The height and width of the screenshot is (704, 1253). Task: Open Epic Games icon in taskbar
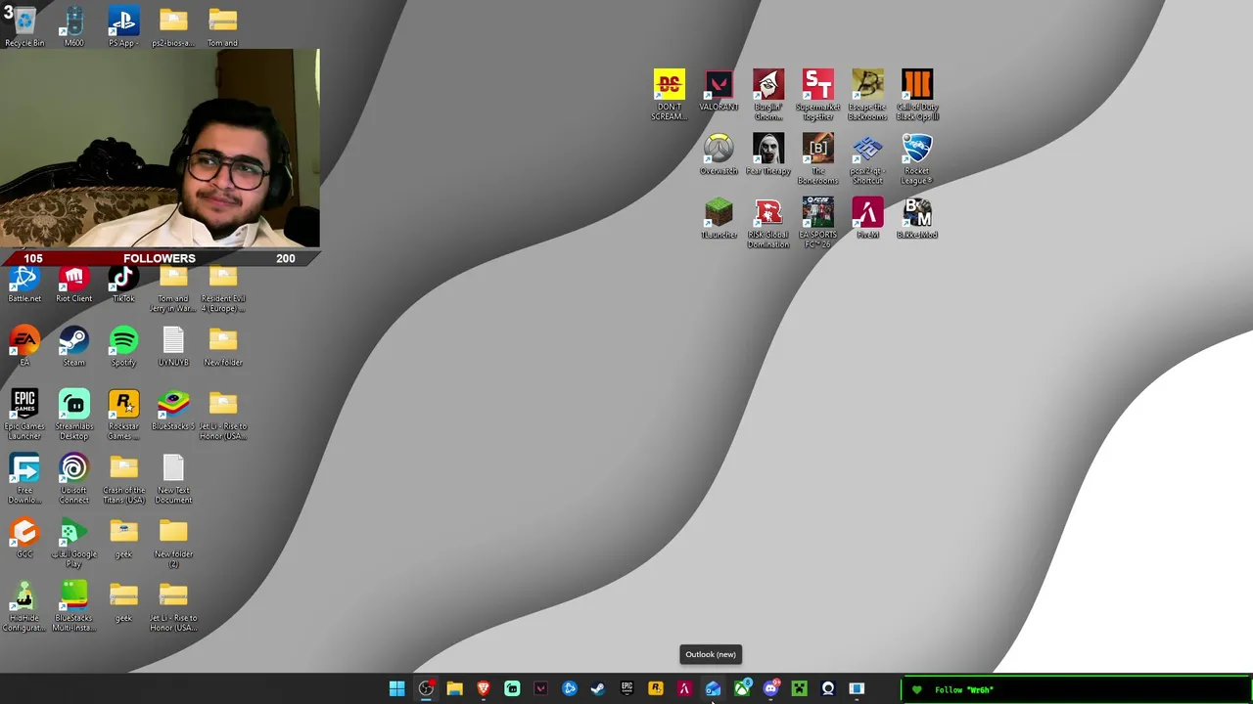click(x=626, y=689)
